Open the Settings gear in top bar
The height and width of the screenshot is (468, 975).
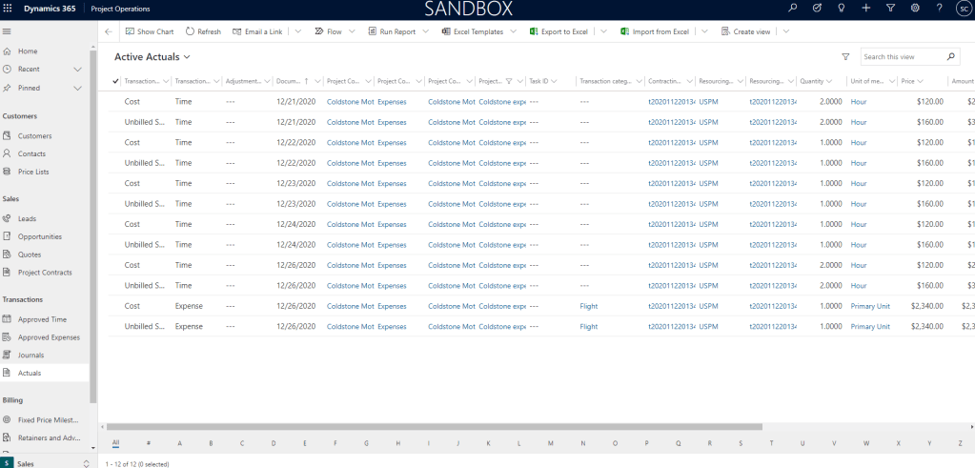915,8
